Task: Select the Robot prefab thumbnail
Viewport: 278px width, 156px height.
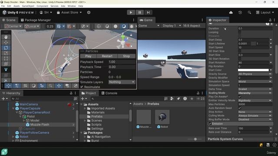Action: coord(162,117)
